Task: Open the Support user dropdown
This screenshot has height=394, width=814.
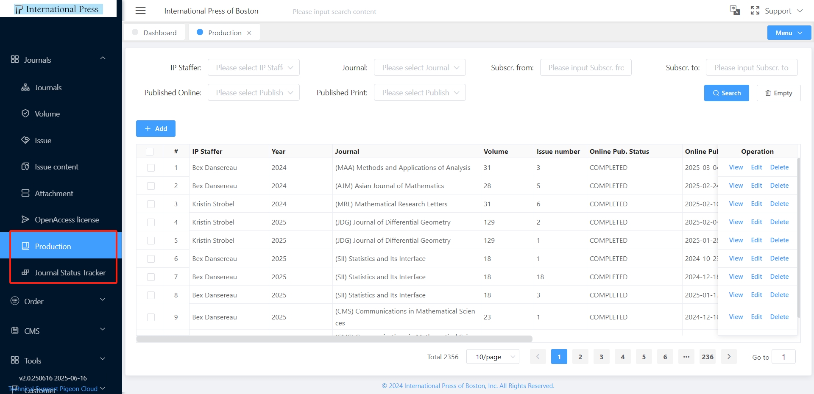Action: [783, 11]
